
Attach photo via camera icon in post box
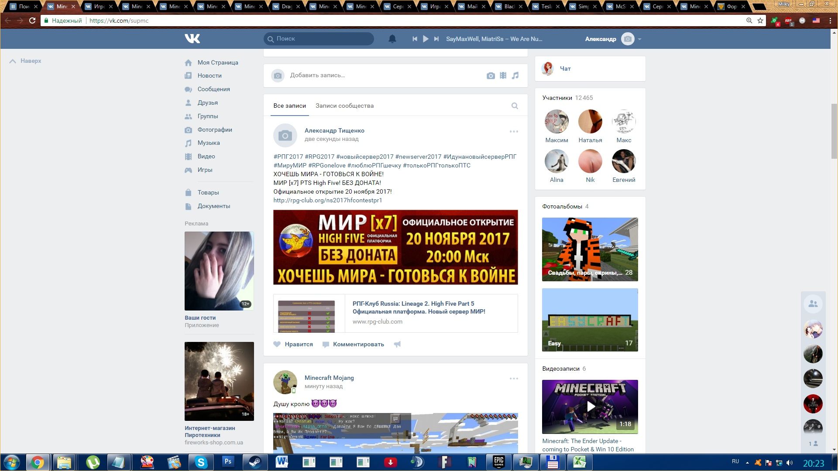(x=491, y=76)
